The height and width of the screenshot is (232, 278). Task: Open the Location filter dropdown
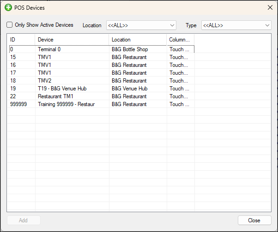pos(141,25)
